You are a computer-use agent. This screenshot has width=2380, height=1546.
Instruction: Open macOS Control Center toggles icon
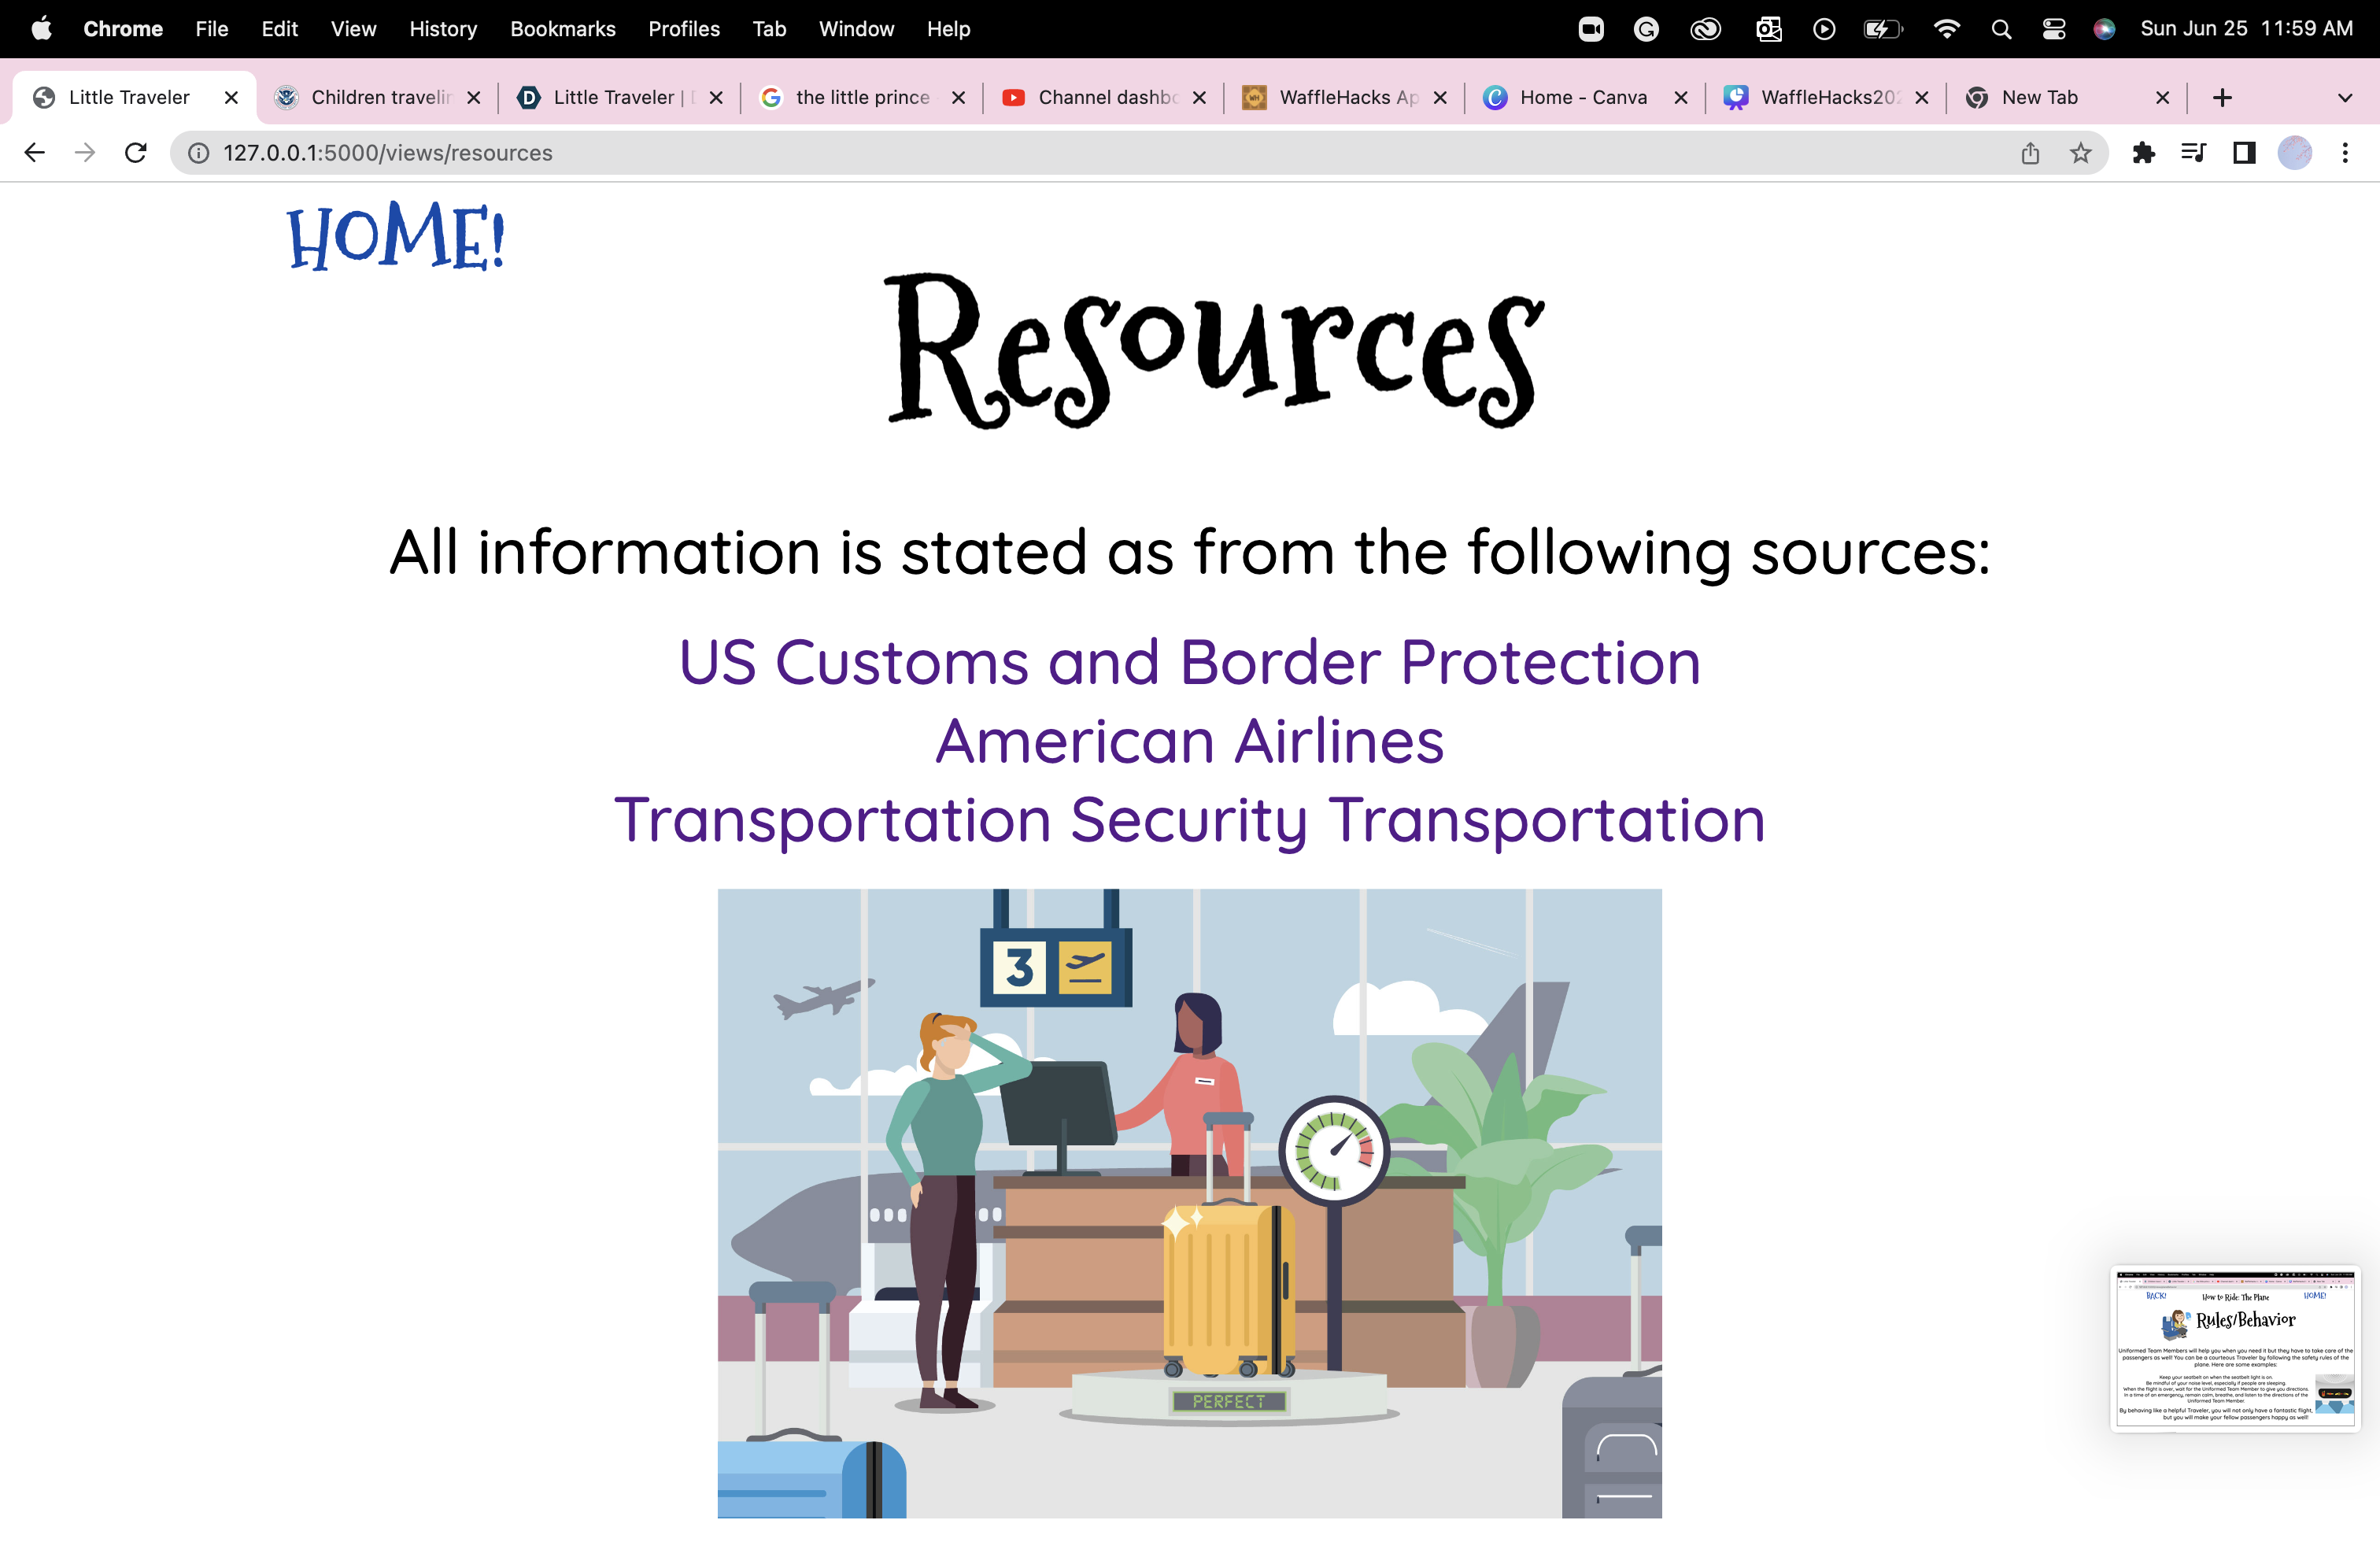point(2054,29)
